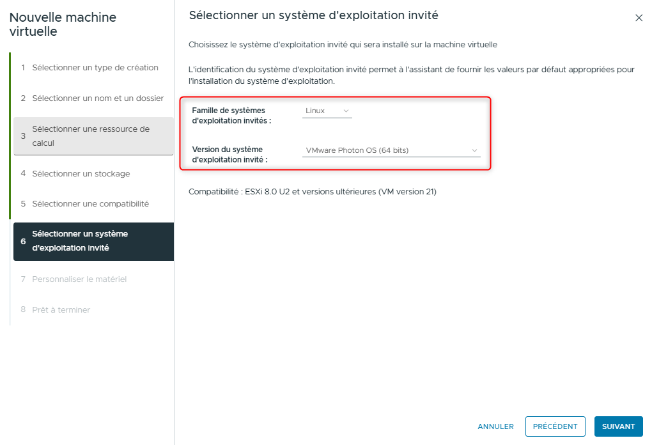Click the Nouvelle machine virtuelle heading
The width and height of the screenshot is (652, 445).
(63, 24)
